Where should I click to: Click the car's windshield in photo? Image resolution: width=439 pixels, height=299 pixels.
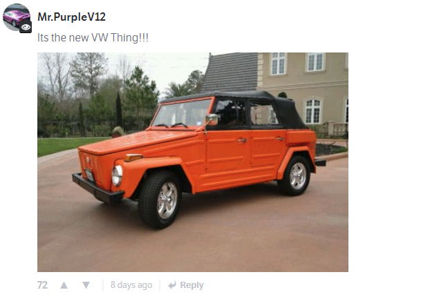tap(182, 113)
